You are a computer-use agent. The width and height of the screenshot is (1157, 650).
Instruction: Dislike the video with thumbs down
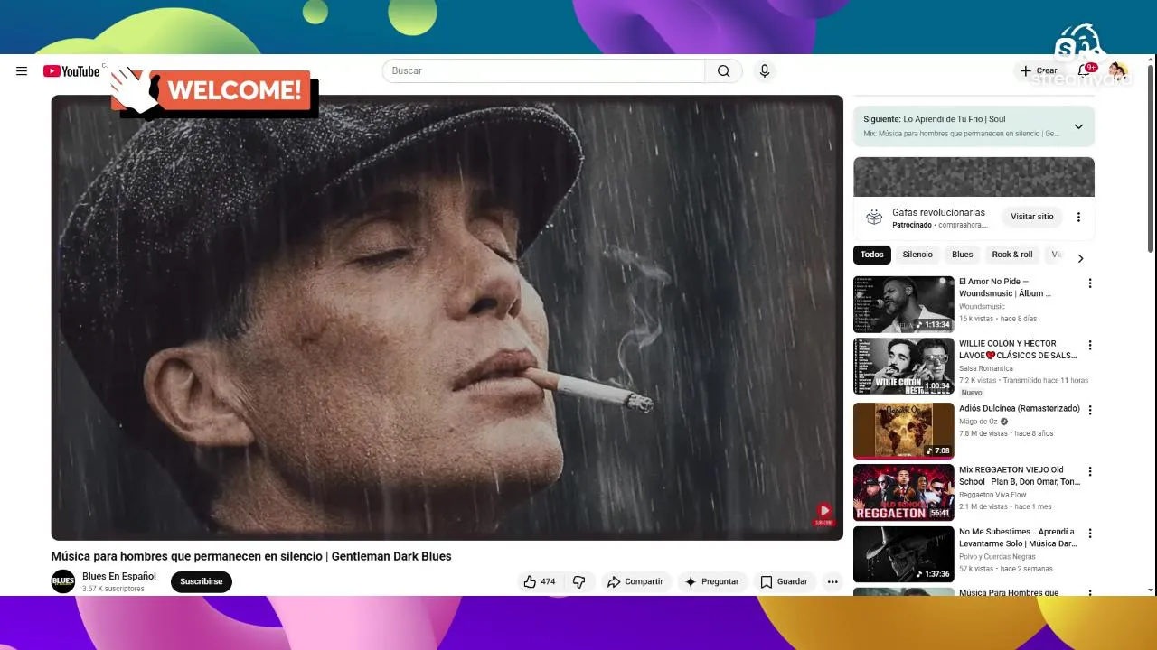pyautogui.click(x=579, y=582)
